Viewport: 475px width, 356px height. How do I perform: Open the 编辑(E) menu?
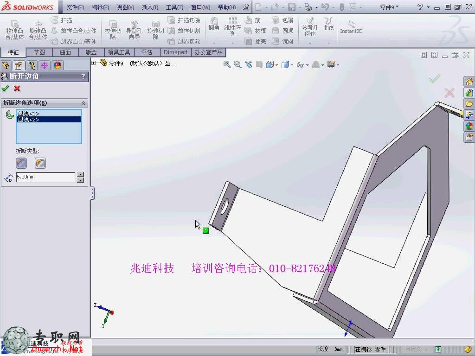[x=100, y=7]
